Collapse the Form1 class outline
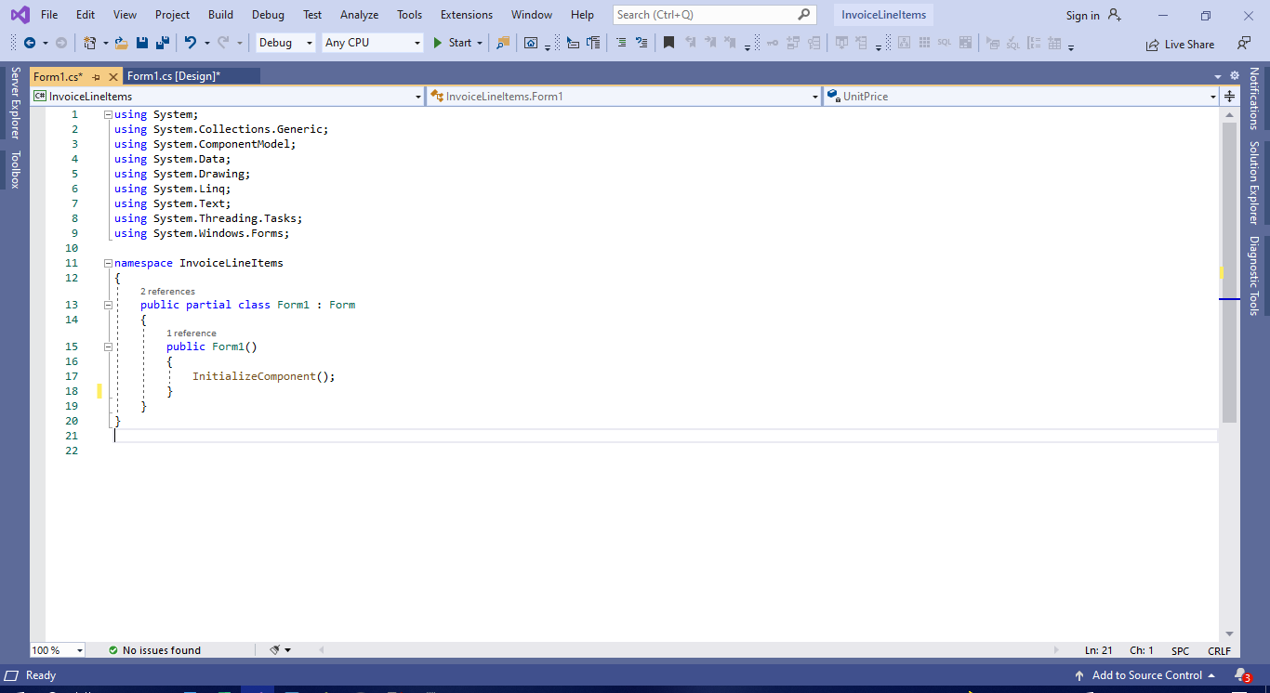The image size is (1270, 693). (x=108, y=305)
